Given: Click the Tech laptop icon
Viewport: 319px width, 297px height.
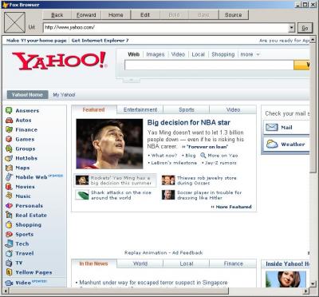Looking at the screenshot, I should click(x=9, y=244).
